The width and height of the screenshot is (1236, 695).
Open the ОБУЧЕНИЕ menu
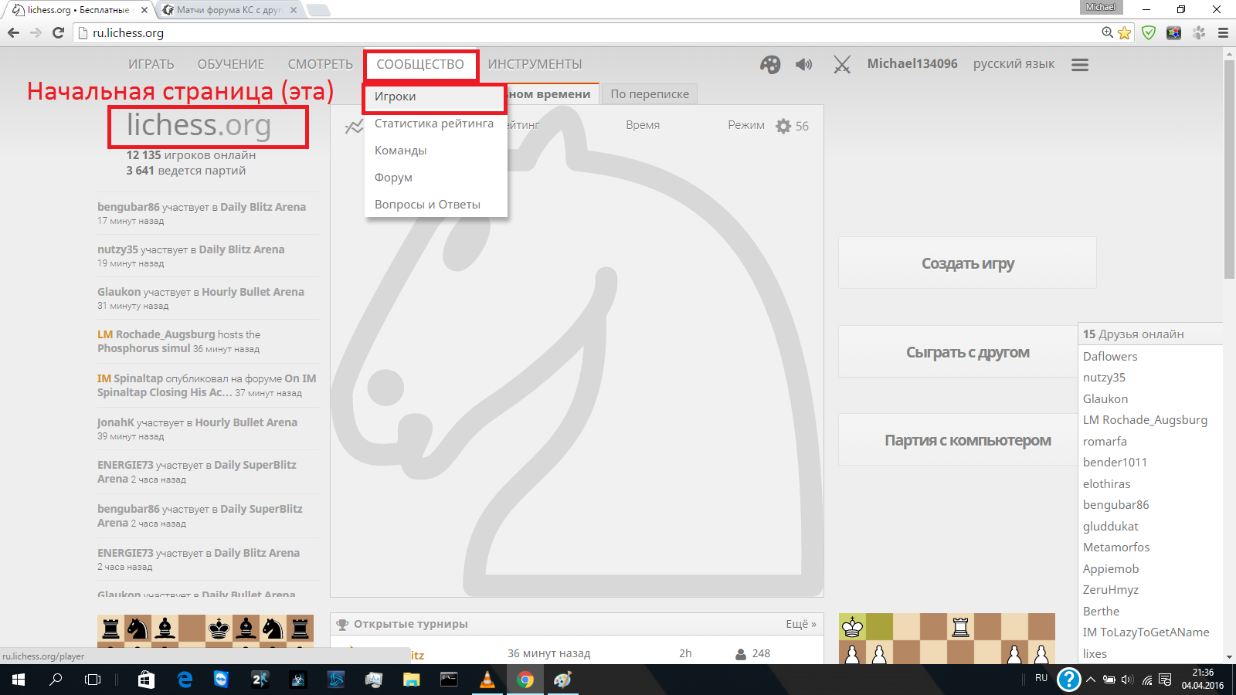point(231,64)
